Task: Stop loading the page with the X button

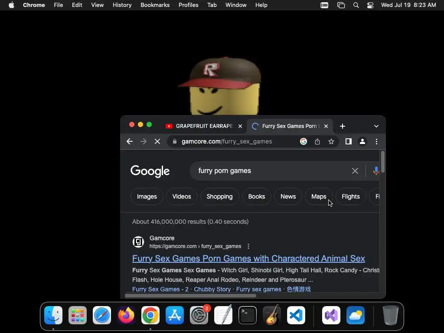Action: (157, 141)
